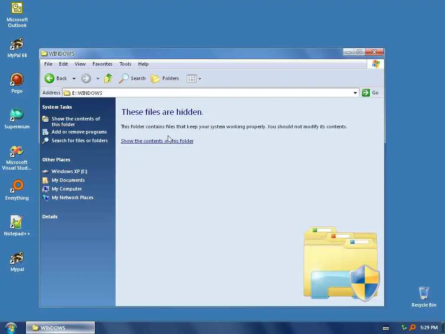
Task: Open My Documents from Other Places
Action: point(68,180)
